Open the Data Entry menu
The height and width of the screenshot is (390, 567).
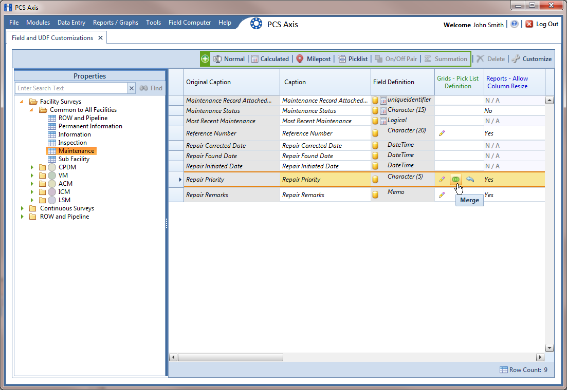point(71,23)
